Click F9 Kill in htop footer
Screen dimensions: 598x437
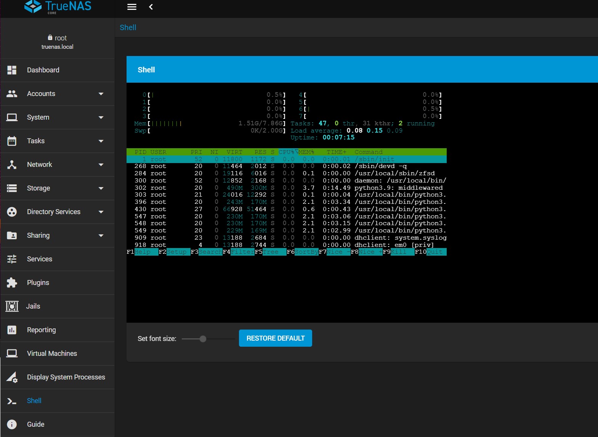(x=399, y=252)
